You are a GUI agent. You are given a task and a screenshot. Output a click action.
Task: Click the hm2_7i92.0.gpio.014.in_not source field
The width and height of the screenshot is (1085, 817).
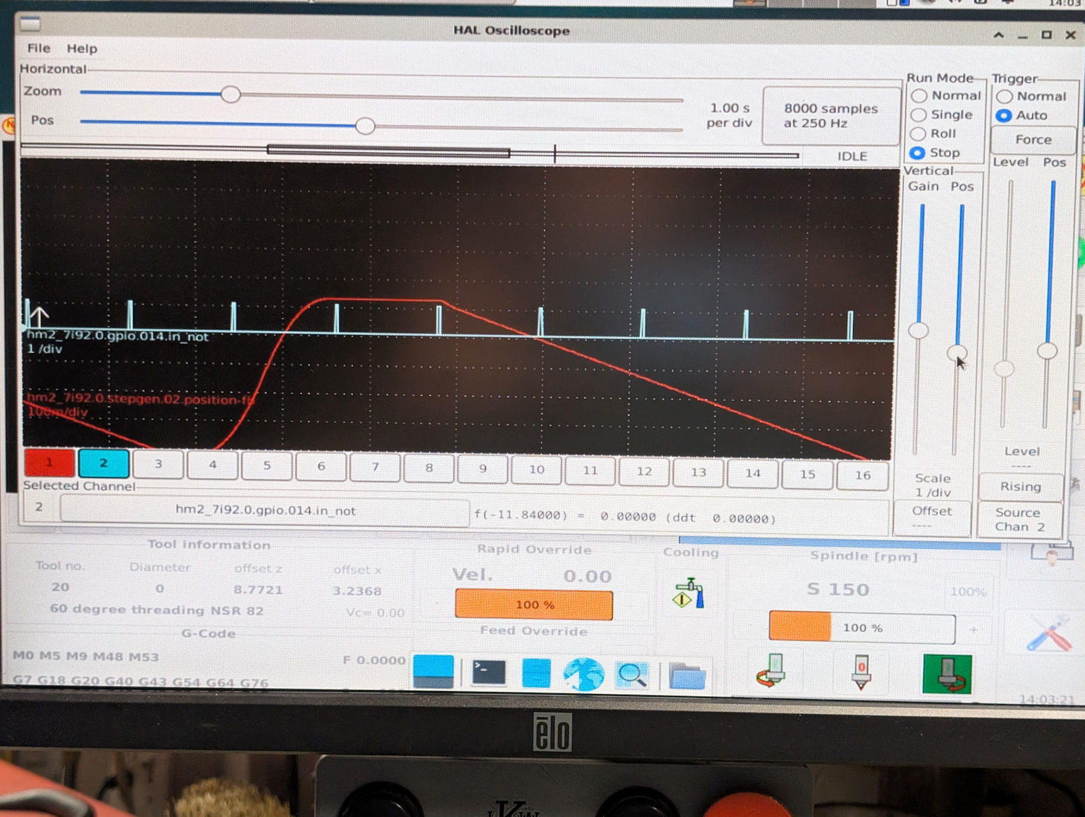(x=265, y=511)
